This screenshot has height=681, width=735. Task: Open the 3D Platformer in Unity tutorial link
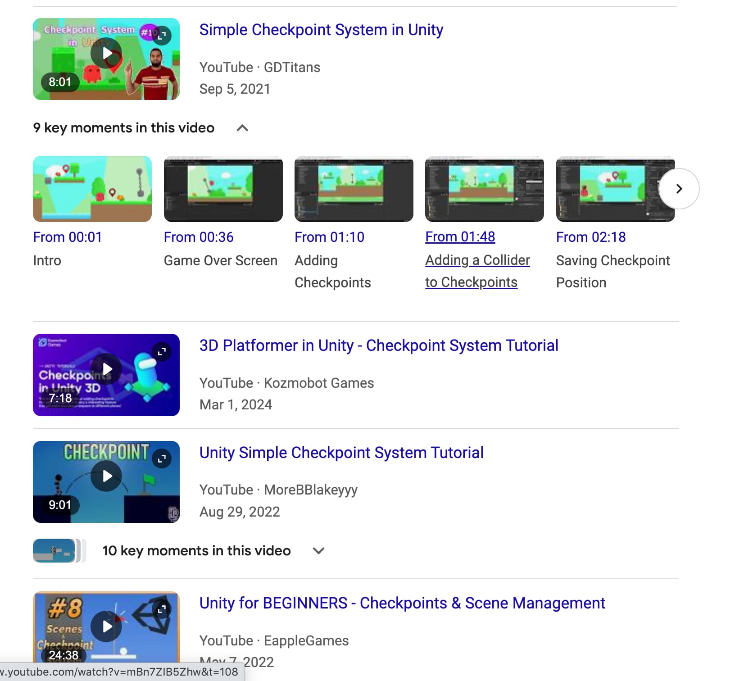click(378, 345)
